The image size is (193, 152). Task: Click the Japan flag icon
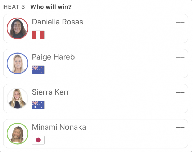[x=38, y=140]
